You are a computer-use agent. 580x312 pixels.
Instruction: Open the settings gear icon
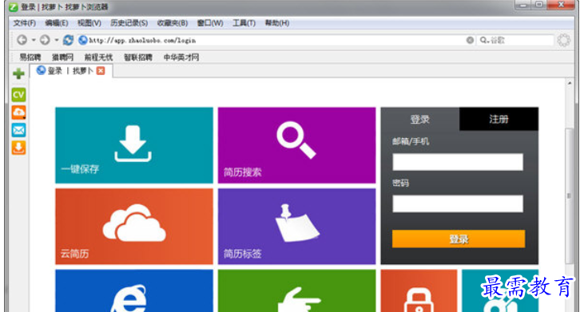[x=564, y=40]
